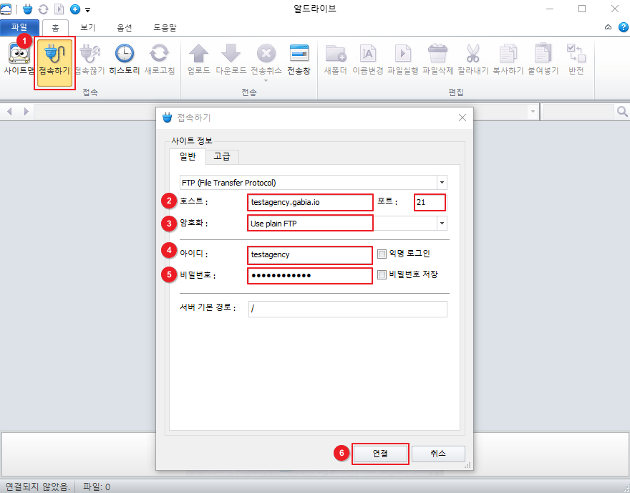
Task: Click the quick access plug connect icon
Action: 27,9
